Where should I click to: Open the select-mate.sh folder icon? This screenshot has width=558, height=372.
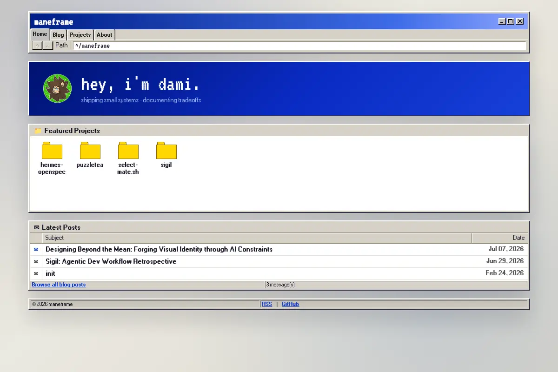[x=128, y=151]
